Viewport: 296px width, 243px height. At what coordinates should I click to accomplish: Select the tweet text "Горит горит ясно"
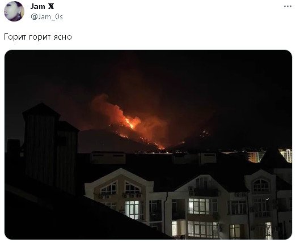coord(38,37)
